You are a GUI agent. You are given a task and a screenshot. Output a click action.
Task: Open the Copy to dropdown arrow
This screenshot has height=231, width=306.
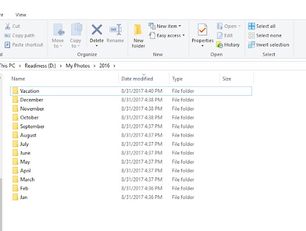[78, 46]
